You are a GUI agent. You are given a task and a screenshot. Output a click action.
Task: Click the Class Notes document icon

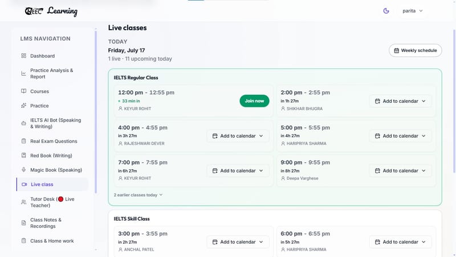[x=23, y=223]
